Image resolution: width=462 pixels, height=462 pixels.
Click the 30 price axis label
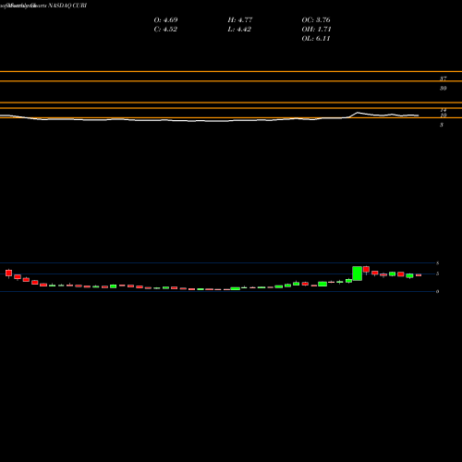(443, 89)
